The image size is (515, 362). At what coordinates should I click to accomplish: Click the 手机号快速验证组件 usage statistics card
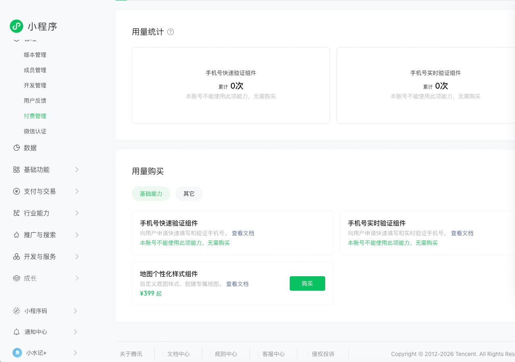tap(231, 85)
